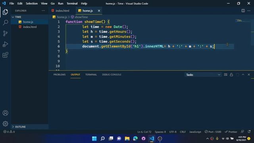Open the File menu
The width and height of the screenshot is (254, 143).
[x=12, y=4]
